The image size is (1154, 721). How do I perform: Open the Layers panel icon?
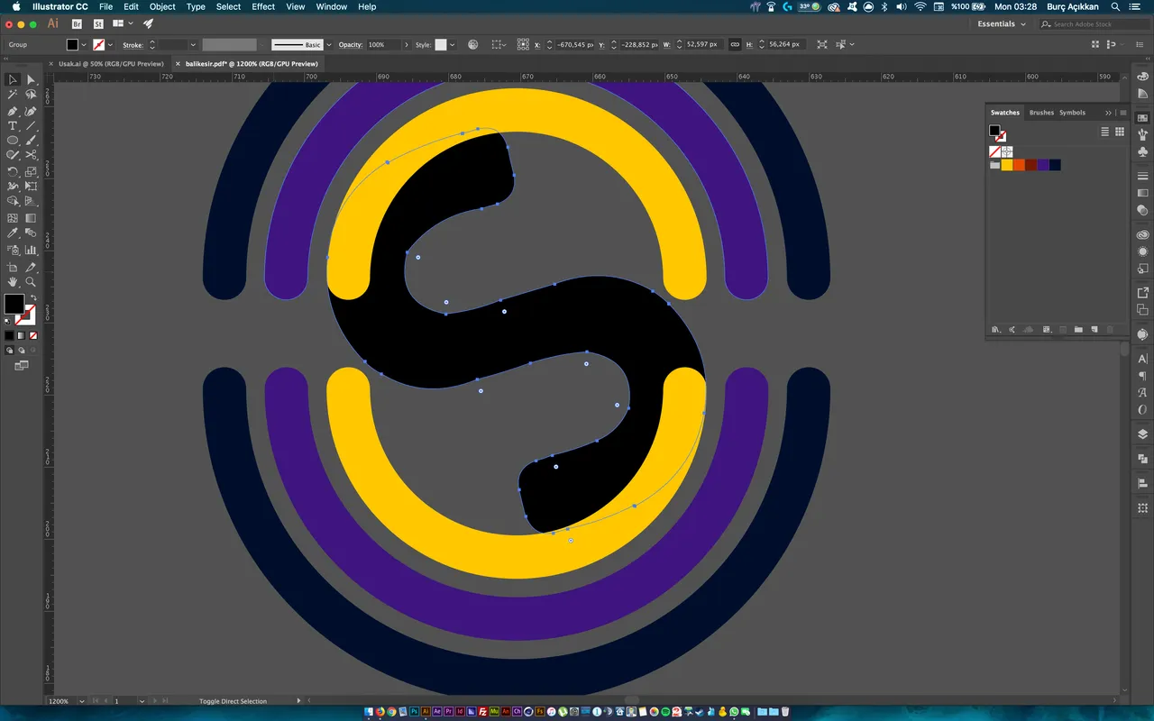click(x=1142, y=434)
